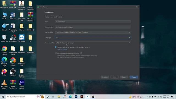Open the Google Chrome desktop shortcut

[4, 50]
